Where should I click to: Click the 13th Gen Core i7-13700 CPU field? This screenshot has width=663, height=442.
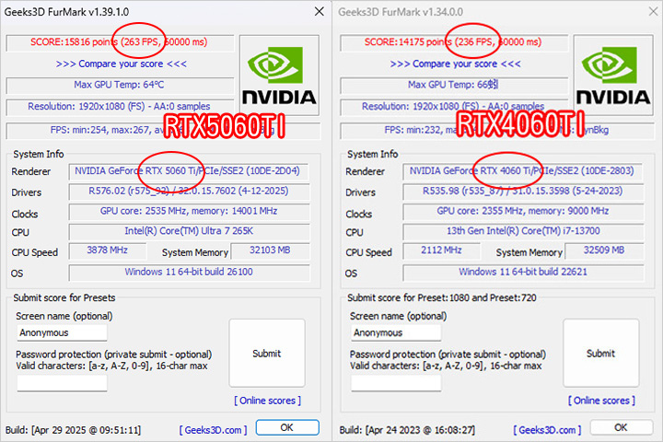pos(523,231)
